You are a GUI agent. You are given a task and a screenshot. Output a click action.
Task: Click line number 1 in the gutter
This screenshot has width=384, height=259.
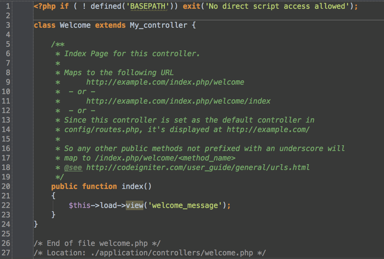(8, 6)
